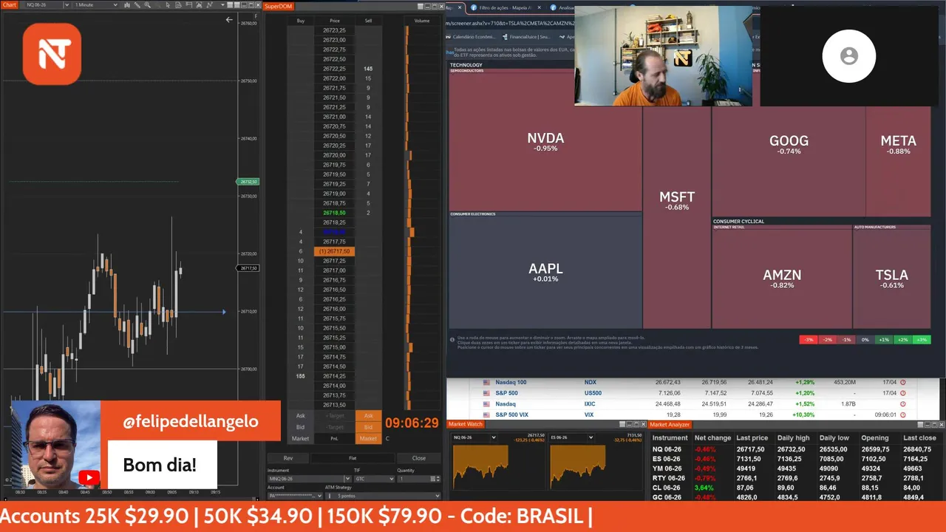Click the green 26718,50 price cell
946x532 pixels.
click(334, 213)
